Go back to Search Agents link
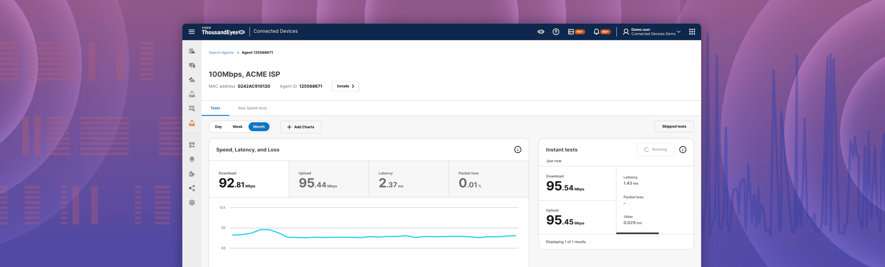The height and width of the screenshot is (267, 885). (221, 53)
